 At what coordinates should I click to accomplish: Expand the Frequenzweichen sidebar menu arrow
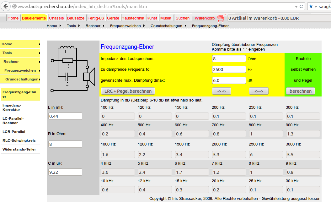(39, 71)
